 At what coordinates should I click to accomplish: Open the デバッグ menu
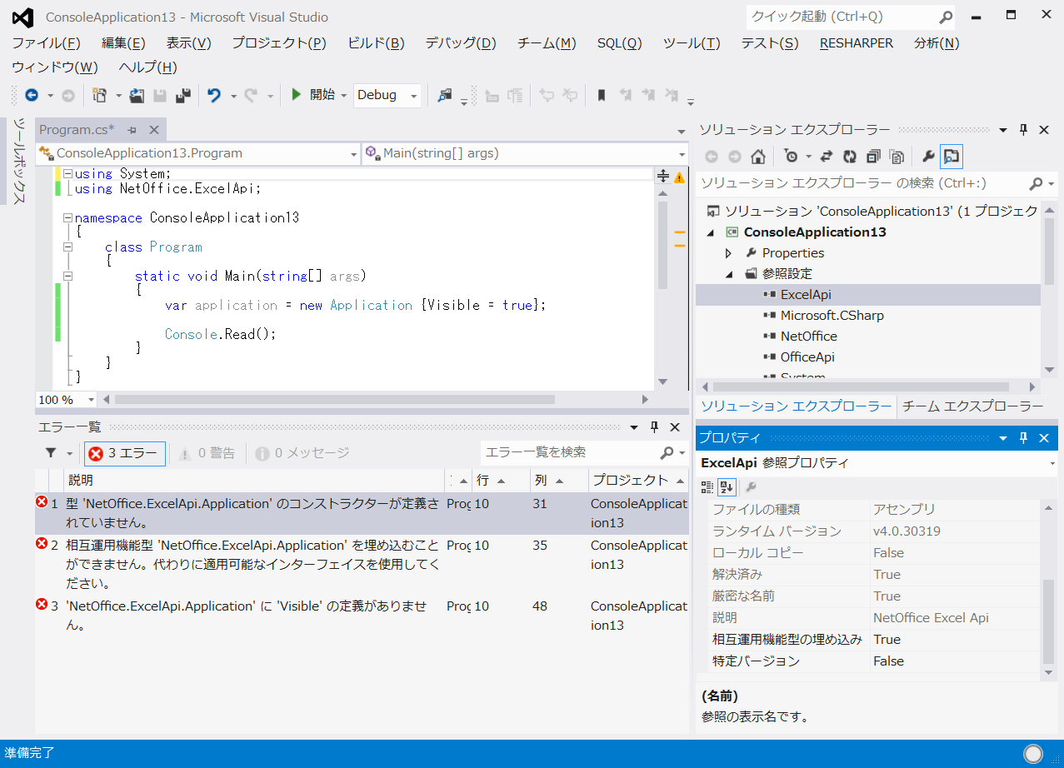click(459, 43)
